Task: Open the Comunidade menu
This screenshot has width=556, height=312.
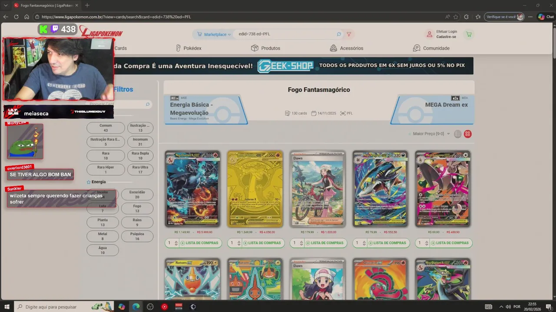Action: 431,48
